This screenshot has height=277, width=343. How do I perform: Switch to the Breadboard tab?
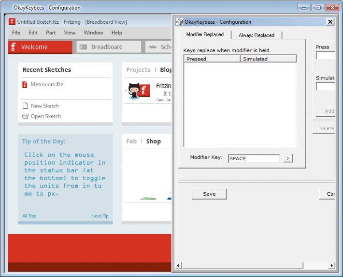(x=109, y=47)
